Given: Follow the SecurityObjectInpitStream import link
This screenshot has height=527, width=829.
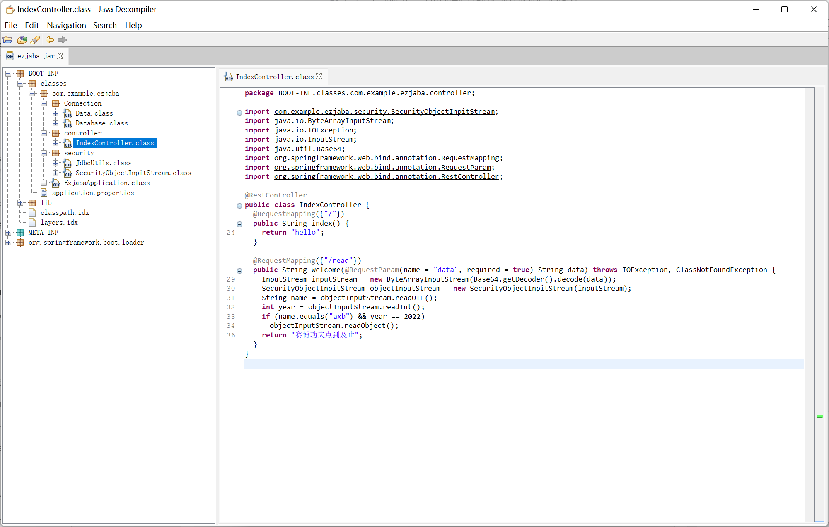Looking at the screenshot, I should click(384, 111).
